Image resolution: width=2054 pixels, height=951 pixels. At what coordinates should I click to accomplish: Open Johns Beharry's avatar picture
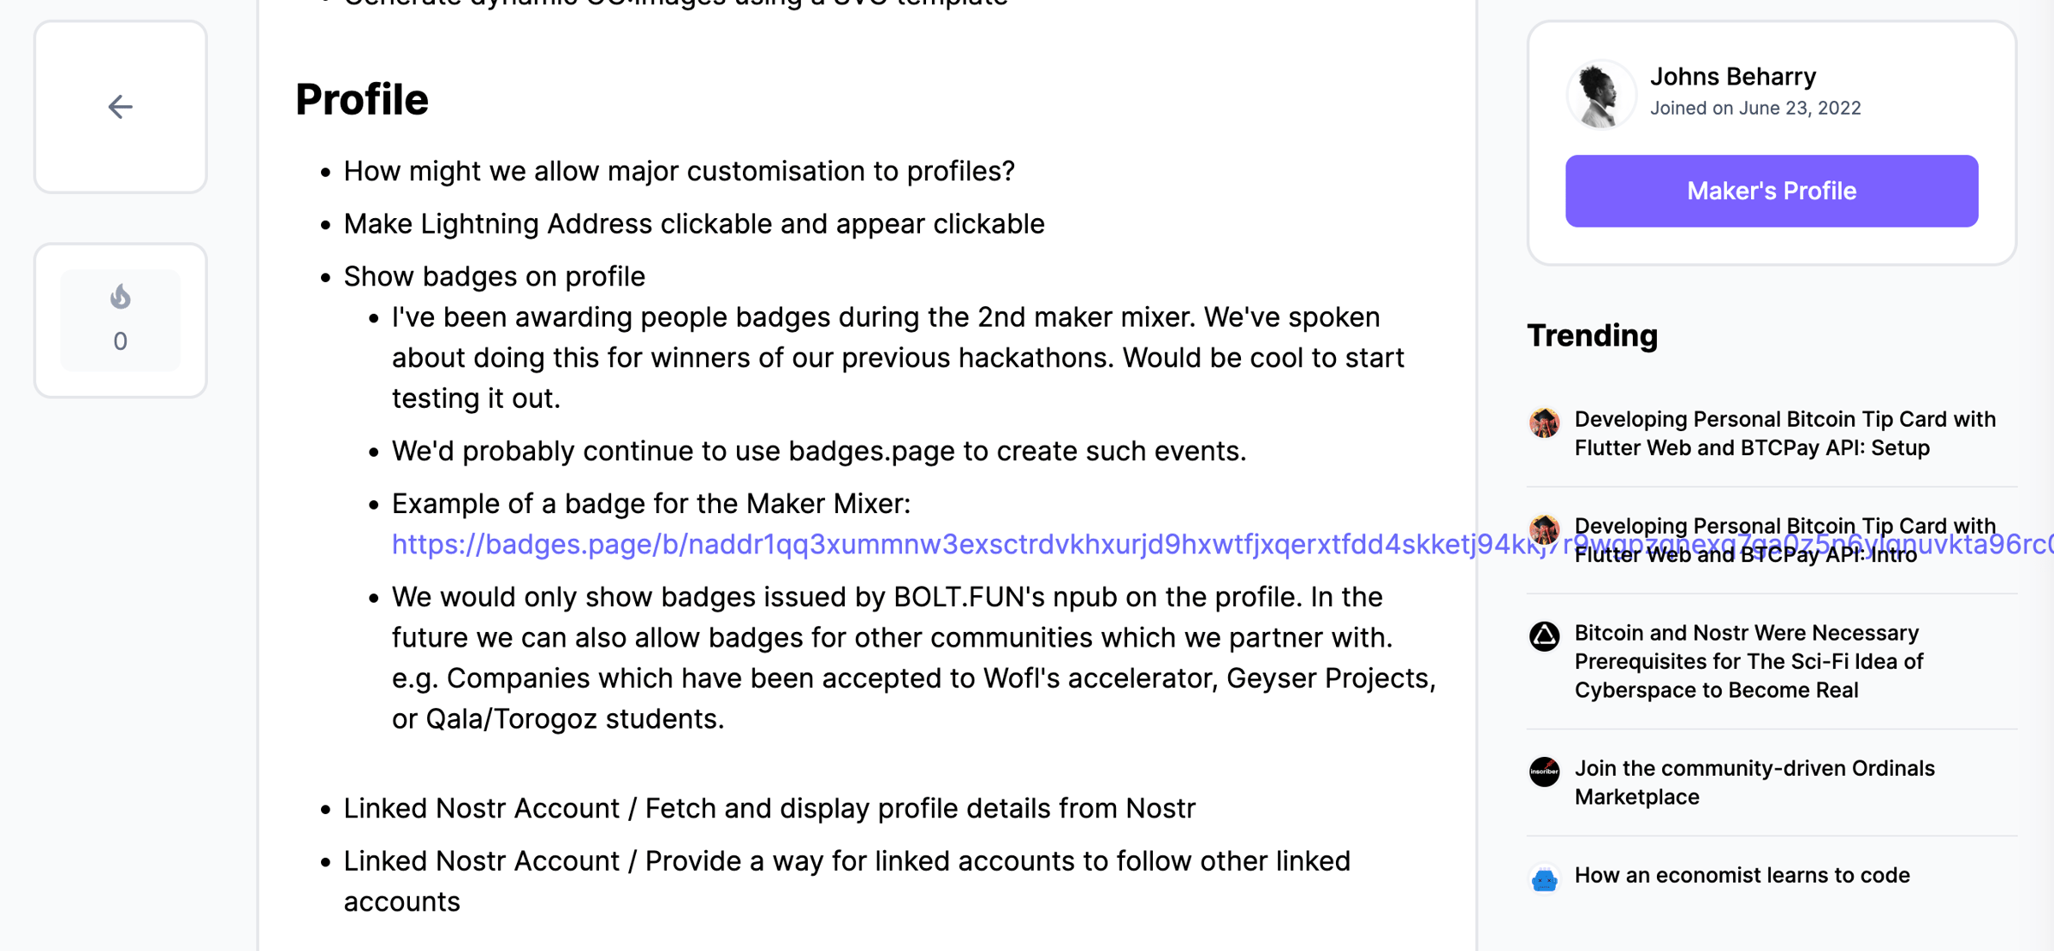click(1600, 94)
